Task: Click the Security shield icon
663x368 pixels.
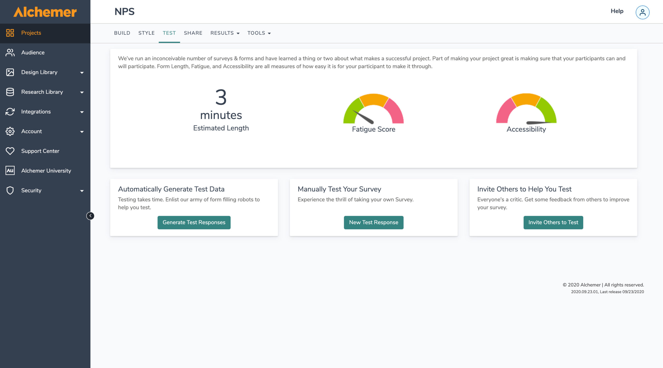Action: (x=10, y=190)
